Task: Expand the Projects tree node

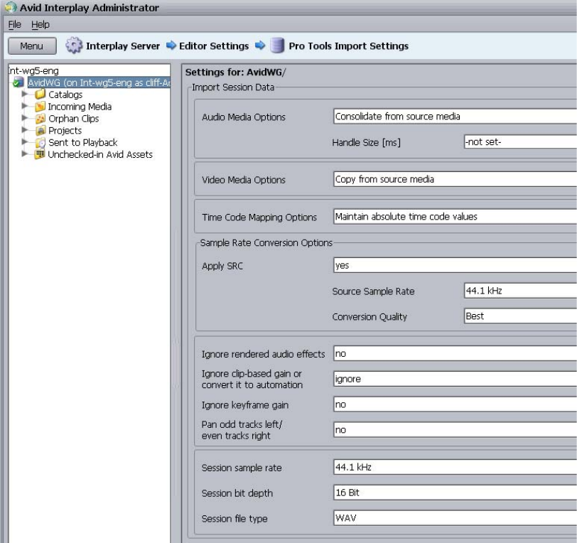Action: (x=25, y=129)
